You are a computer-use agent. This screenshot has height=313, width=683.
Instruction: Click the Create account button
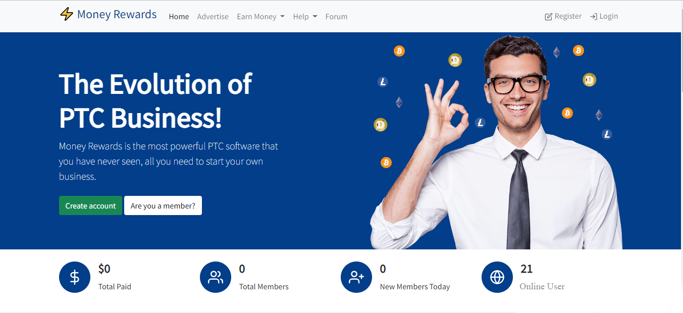90,205
